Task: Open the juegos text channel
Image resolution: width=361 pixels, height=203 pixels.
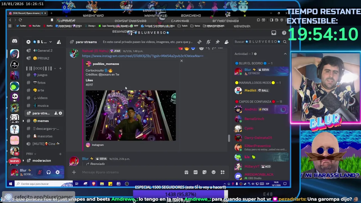Action: click(x=43, y=75)
